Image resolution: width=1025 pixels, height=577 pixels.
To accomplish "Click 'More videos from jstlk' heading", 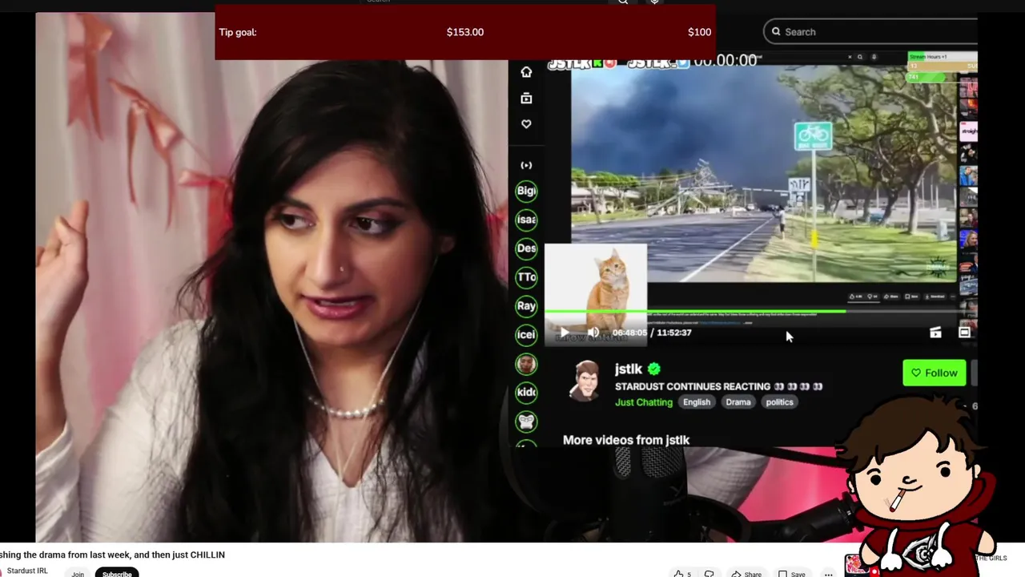I will pos(626,440).
